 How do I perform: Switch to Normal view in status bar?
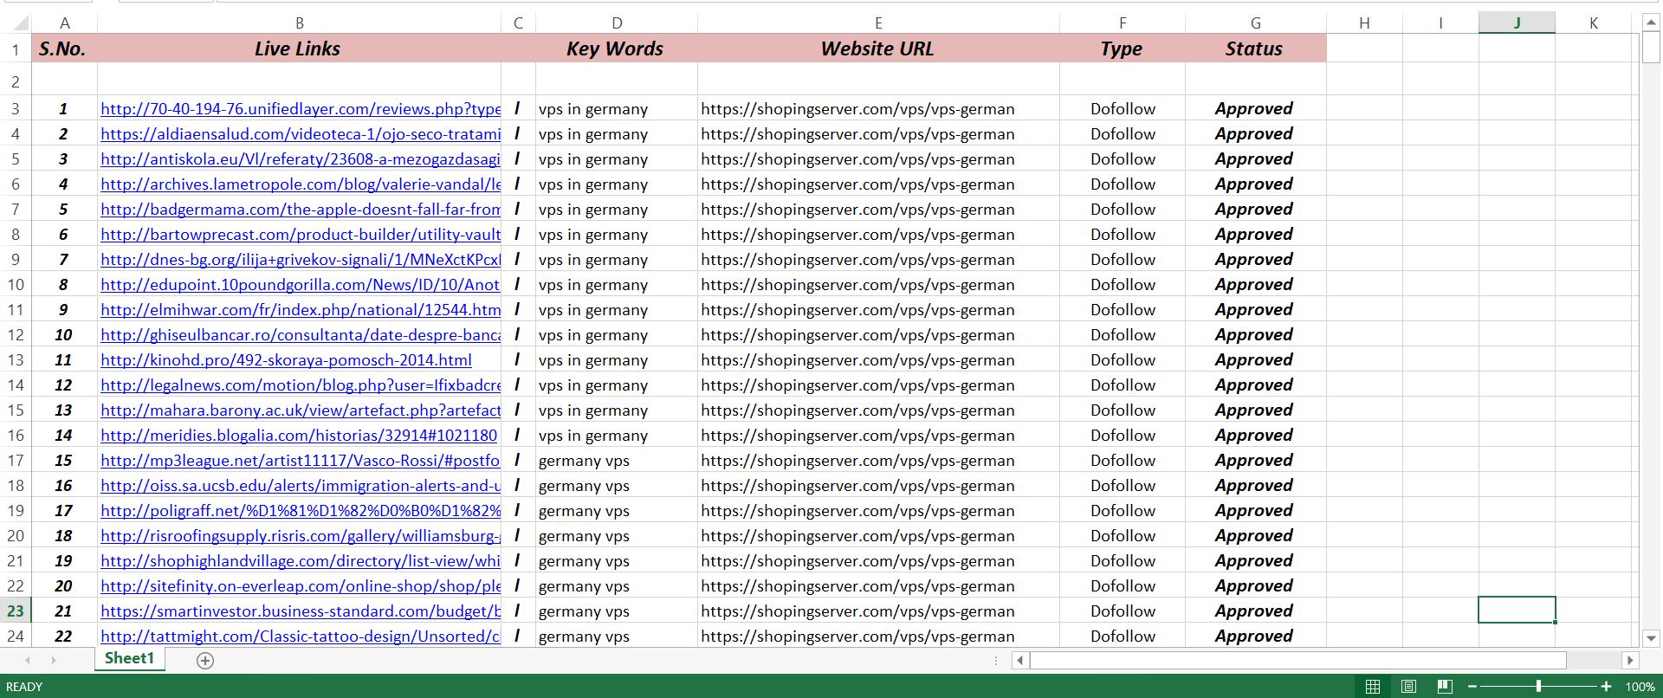[1373, 687]
